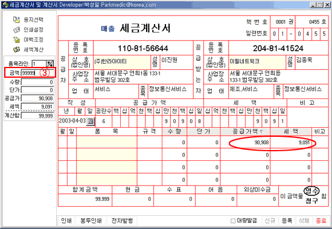Click the 수표 check value cell
The height and width of the screenshot is (229, 332).
coord(174,199)
